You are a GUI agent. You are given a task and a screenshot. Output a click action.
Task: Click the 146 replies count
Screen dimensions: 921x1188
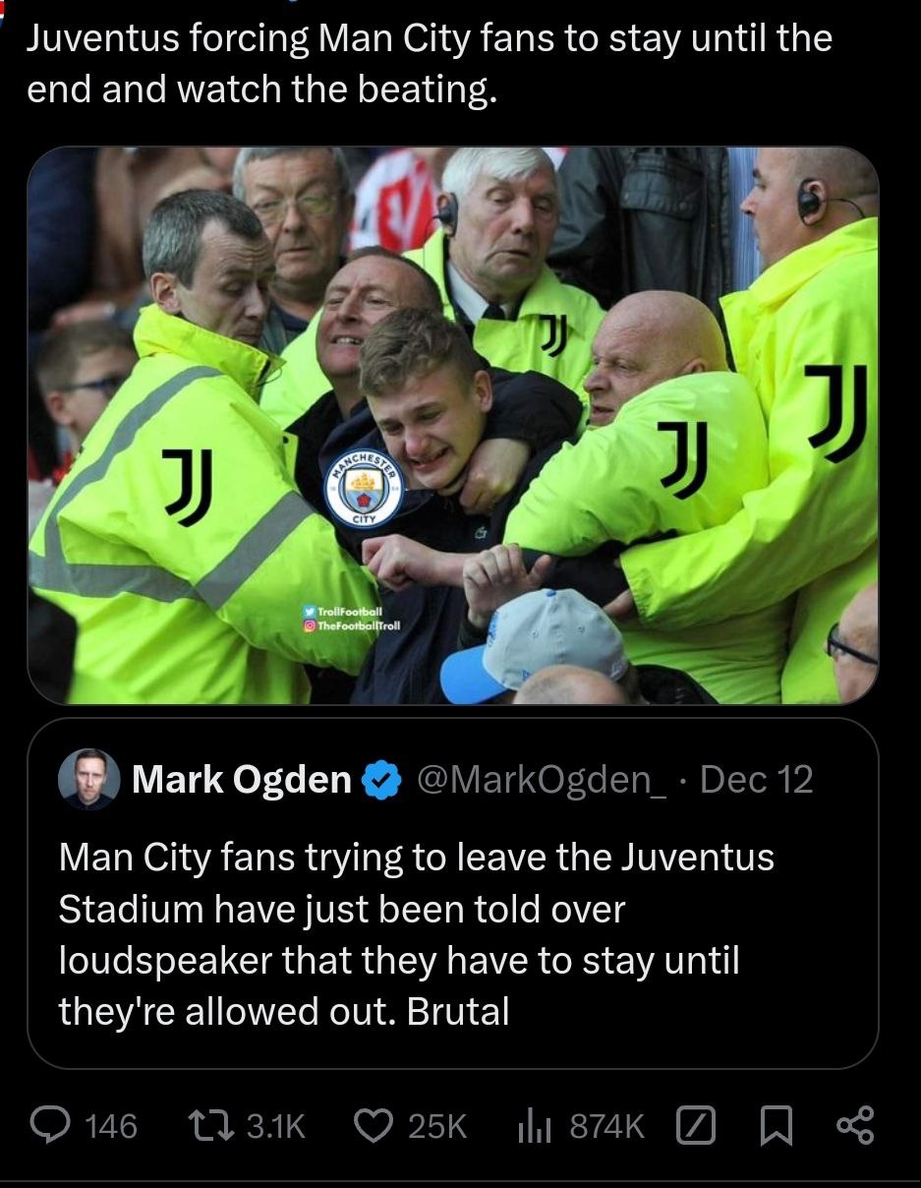tap(112, 1127)
